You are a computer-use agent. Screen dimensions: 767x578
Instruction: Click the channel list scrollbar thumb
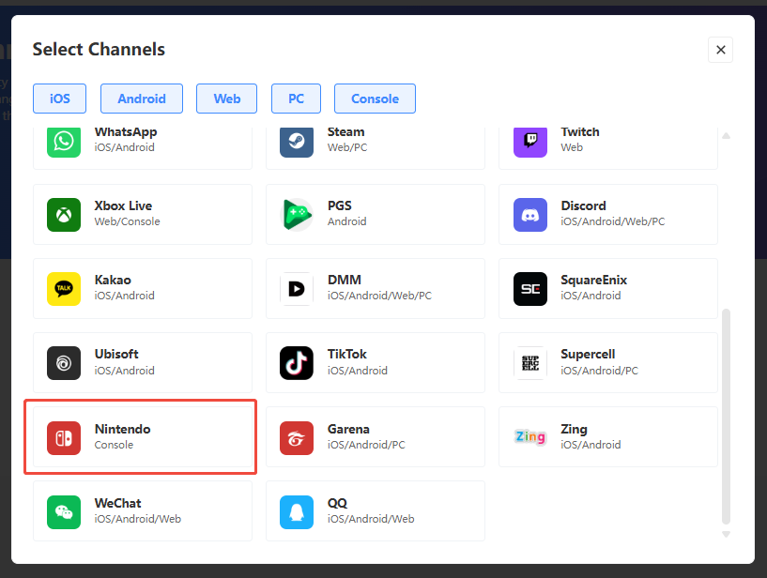726,413
